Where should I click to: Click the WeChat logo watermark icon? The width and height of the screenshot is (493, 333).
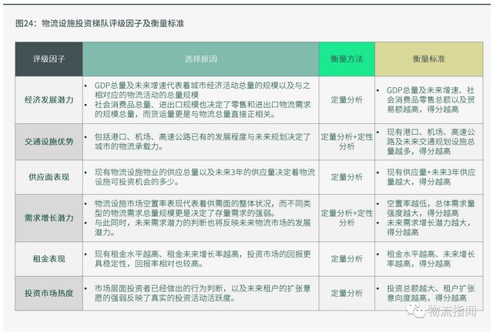pos(416,311)
